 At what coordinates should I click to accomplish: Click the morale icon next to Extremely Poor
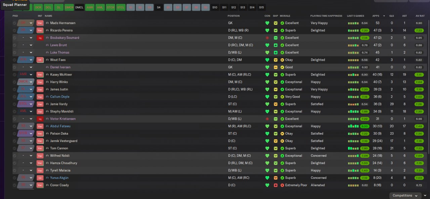coord(282,185)
